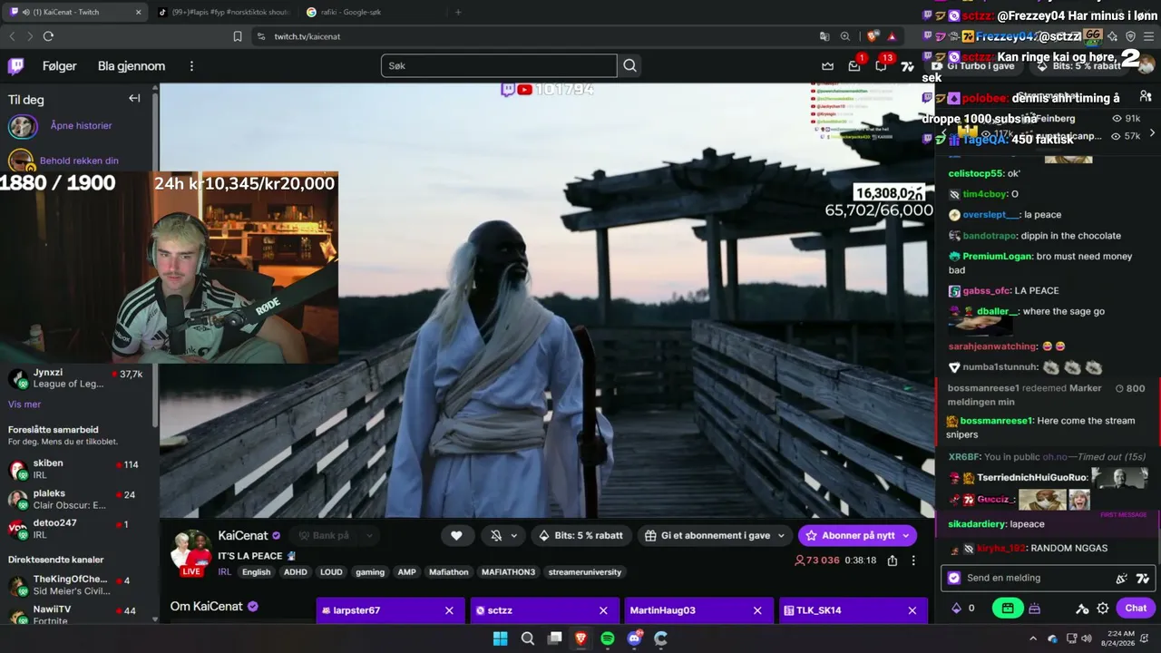The image size is (1161, 653).
Task: Expand the gift subscription dropdown arrow
Action: [782, 536]
